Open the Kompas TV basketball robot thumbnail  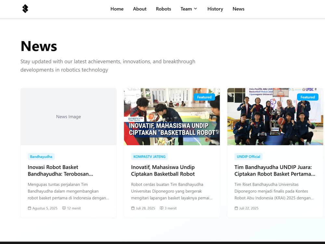(172, 116)
